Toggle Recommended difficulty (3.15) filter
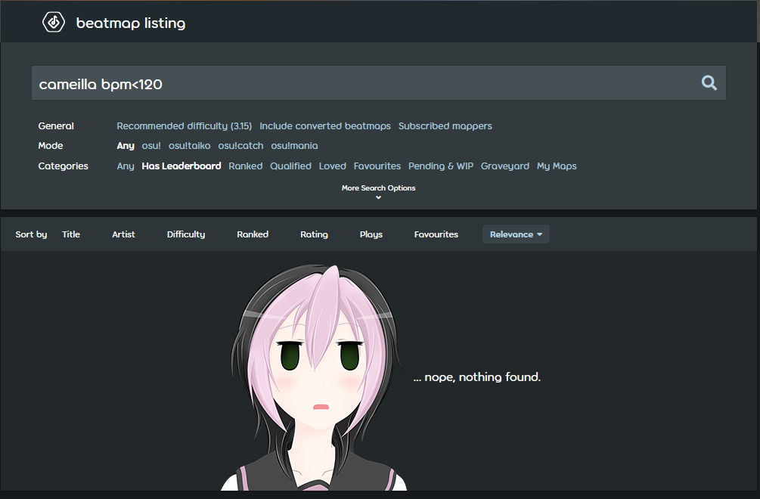760x499 pixels. tap(185, 126)
